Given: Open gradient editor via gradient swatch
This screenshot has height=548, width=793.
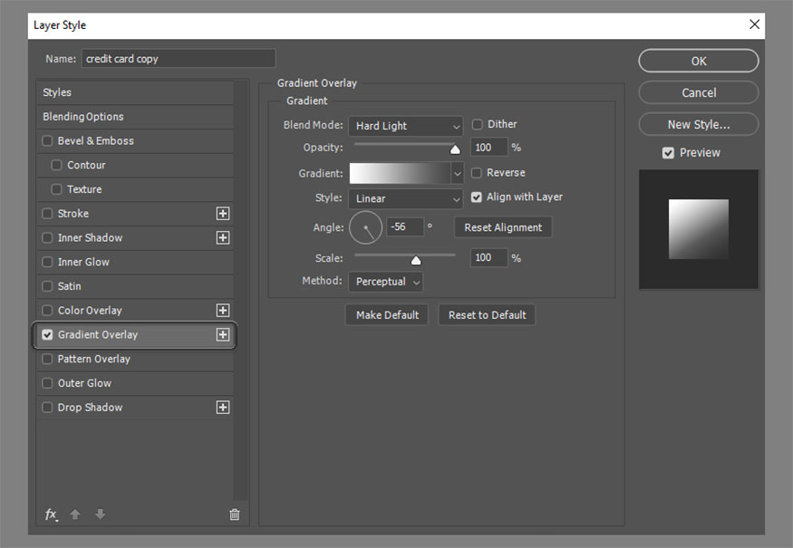Looking at the screenshot, I should (x=400, y=173).
